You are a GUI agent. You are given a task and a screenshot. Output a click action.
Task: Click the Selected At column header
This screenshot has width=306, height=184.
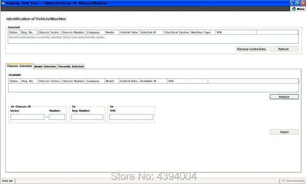(151, 32)
